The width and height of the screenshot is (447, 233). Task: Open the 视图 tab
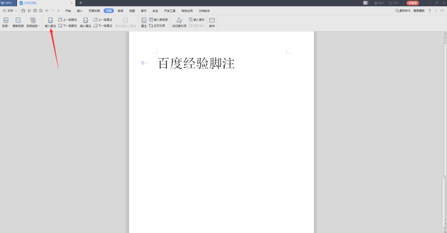click(x=132, y=11)
